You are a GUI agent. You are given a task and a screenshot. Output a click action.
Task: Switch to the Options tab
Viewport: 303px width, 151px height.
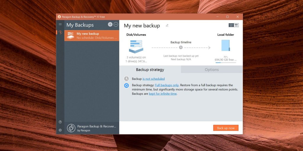point(212,70)
